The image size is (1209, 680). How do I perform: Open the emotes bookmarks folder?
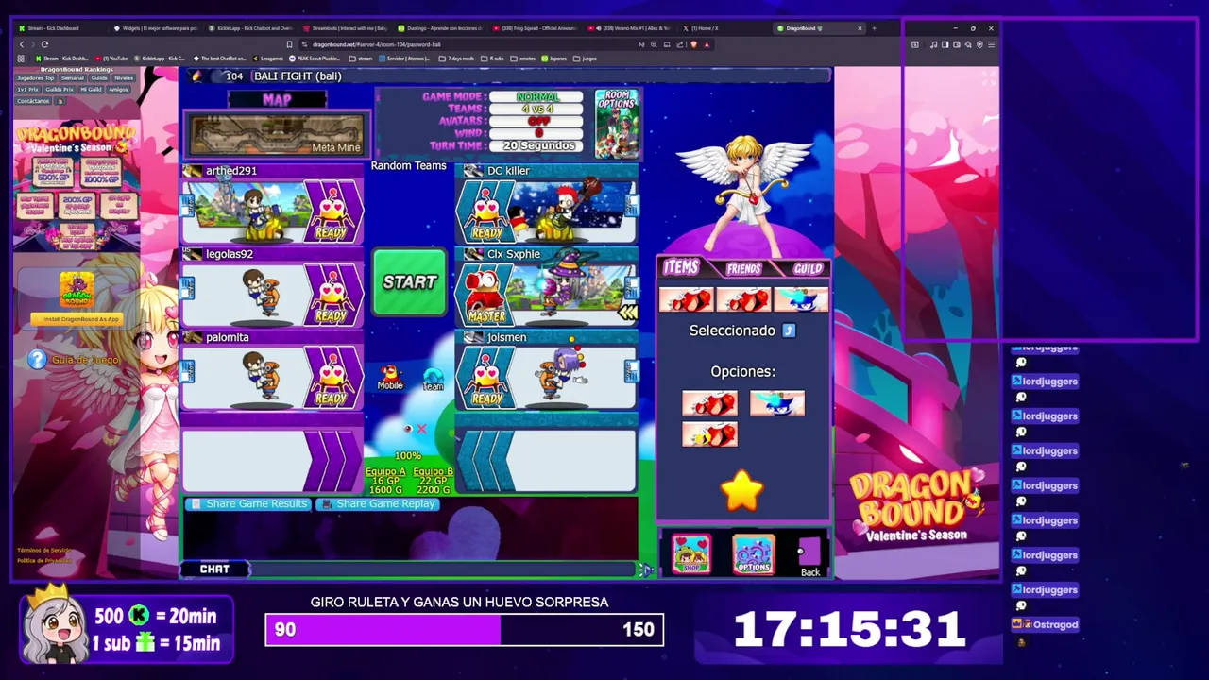pyautogui.click(x=524, y=59)
